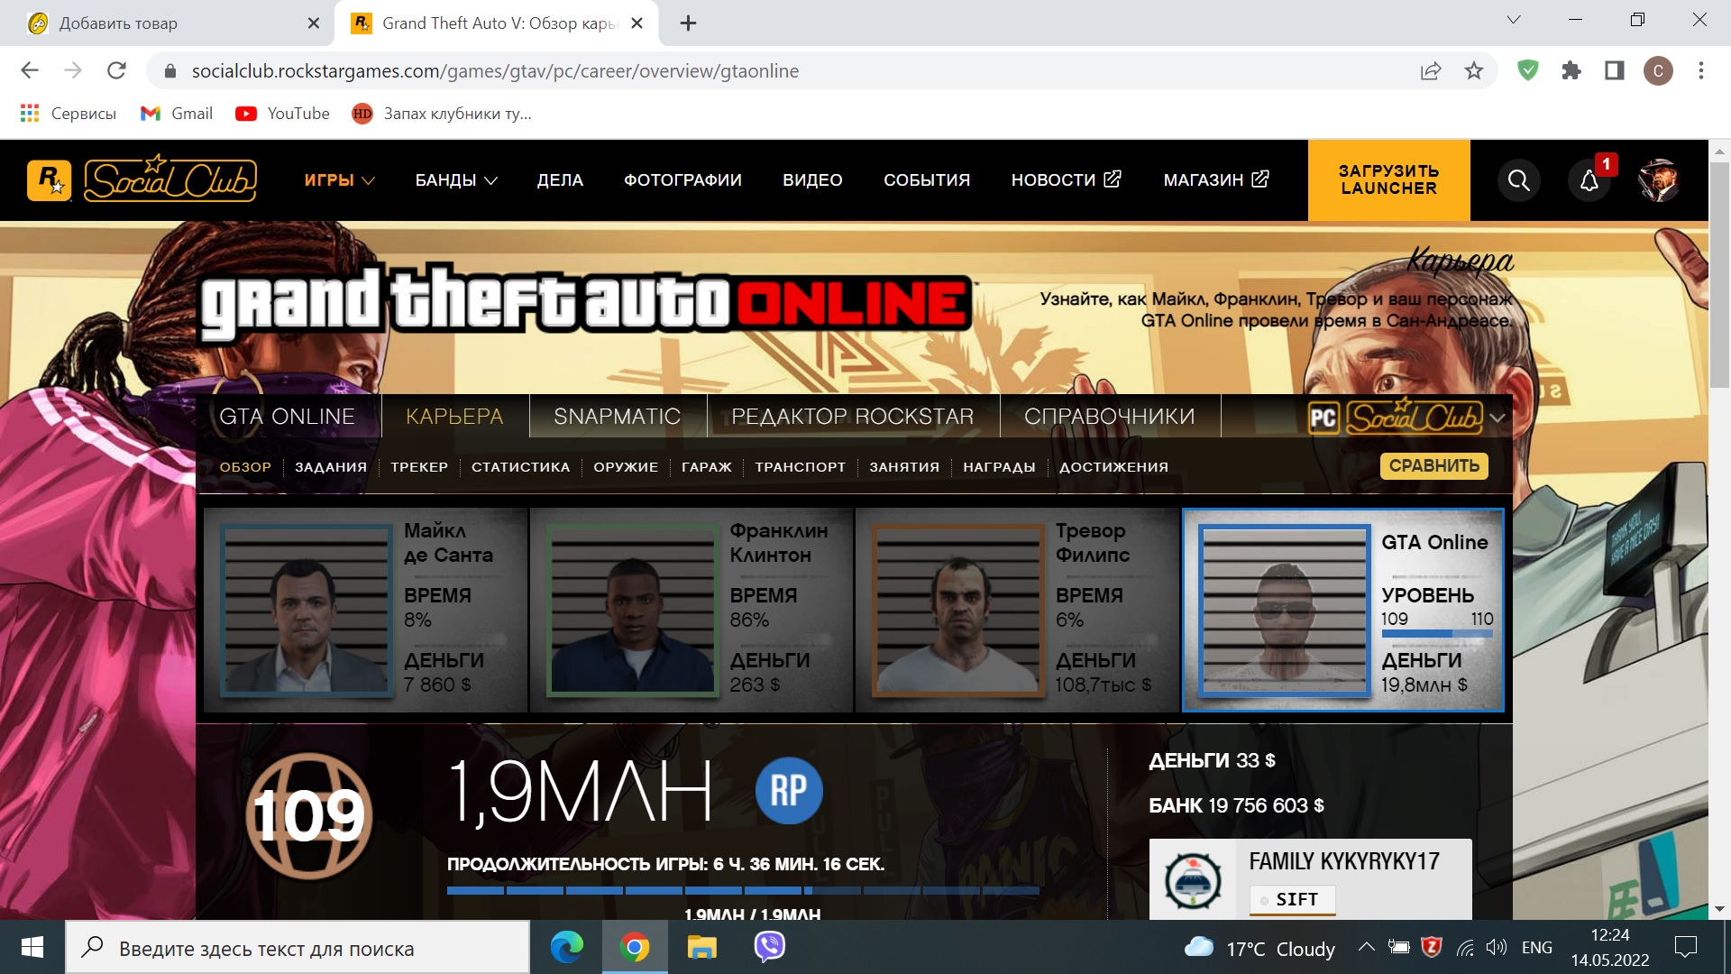Open the СОБЫТИЯ menu item
Image resolution: width=1731 pixels, height=974 pixels.
(x=927, y=180)
